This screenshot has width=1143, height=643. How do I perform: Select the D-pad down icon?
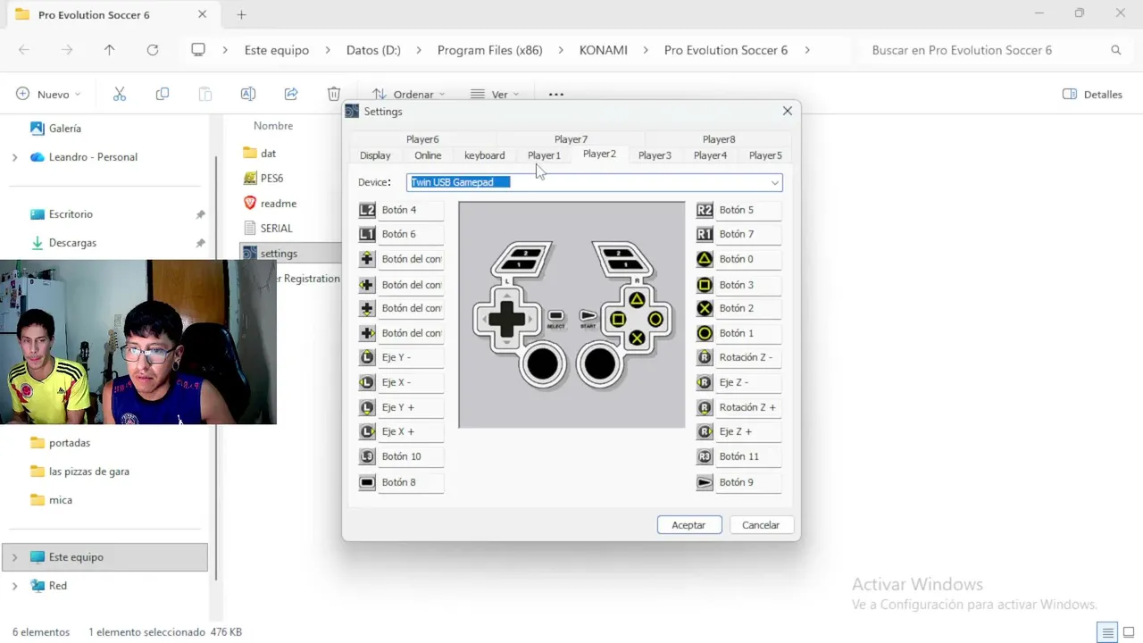(367, 308)
